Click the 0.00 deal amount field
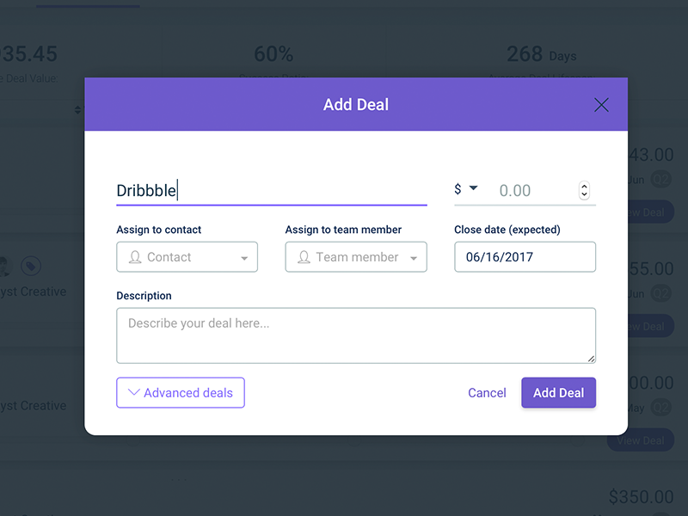This screenshot has width=688, height=516. click(533, 191)
